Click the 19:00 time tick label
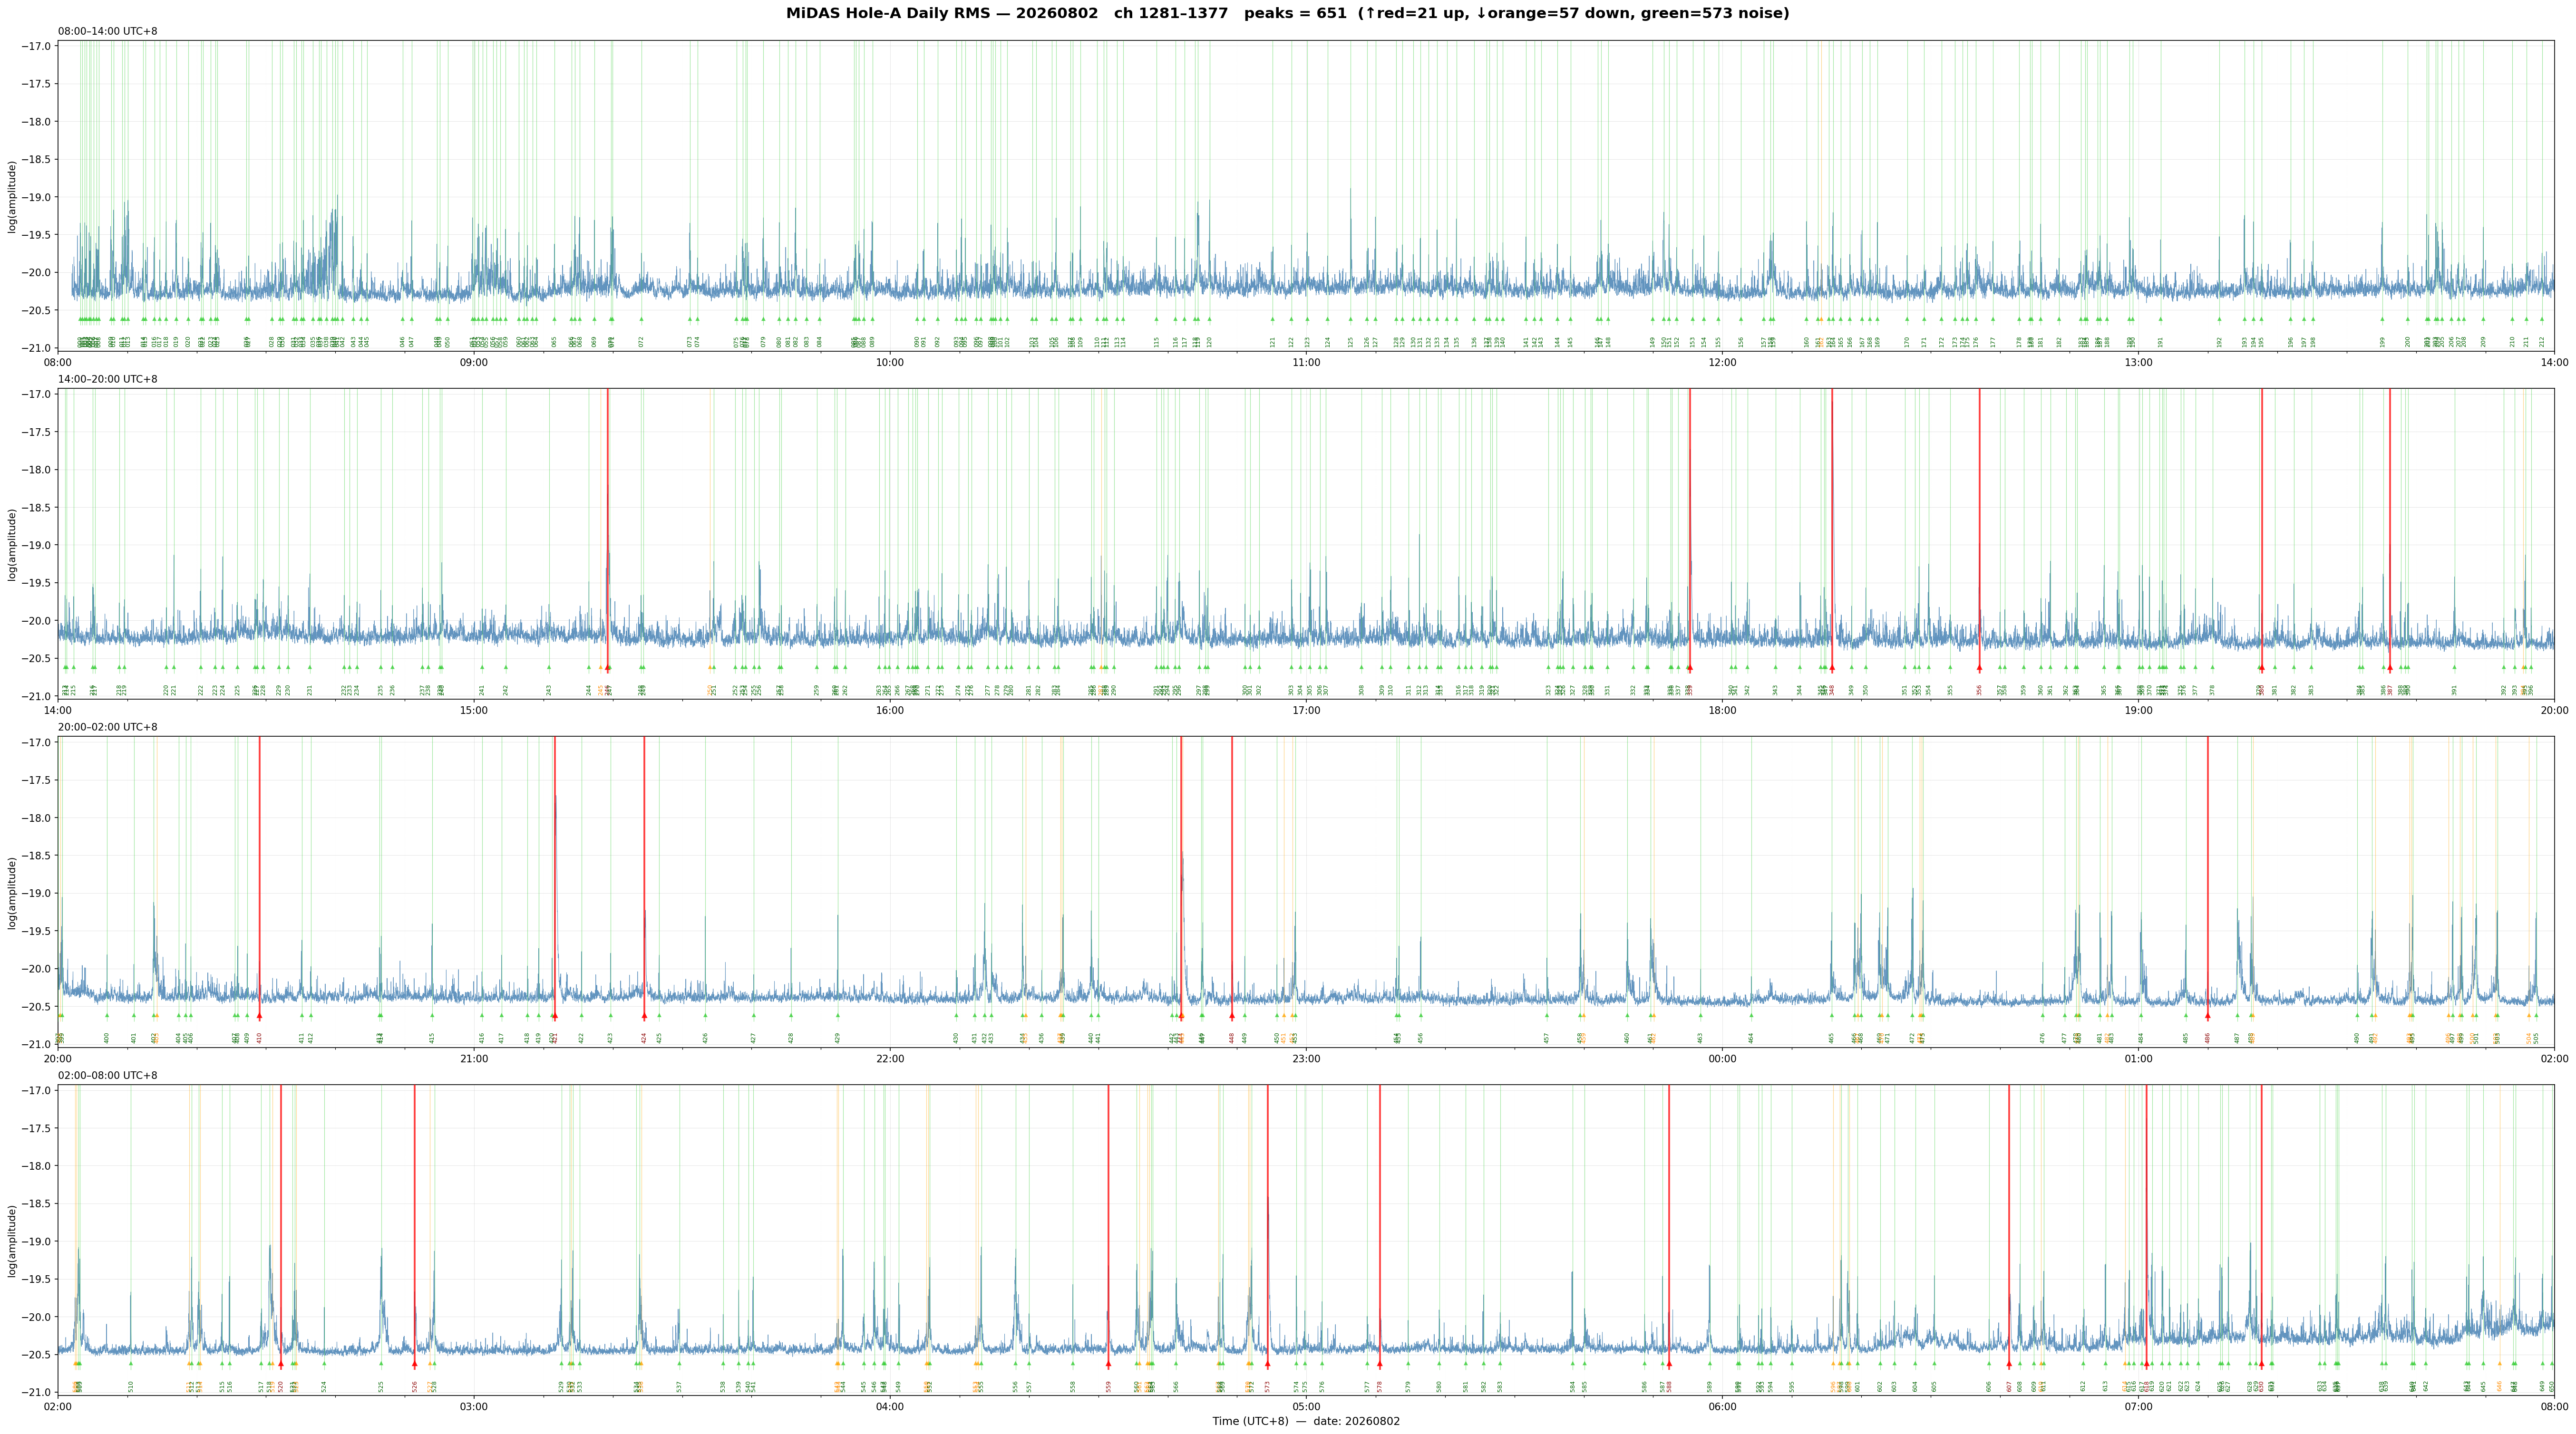This screenshot has height=1434, width=2576. click(x=2138, y=711)
